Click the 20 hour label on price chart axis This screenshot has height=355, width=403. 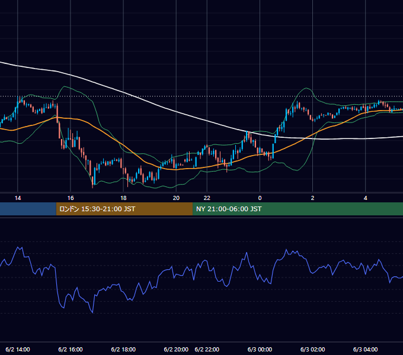click(x=176, y=198)
